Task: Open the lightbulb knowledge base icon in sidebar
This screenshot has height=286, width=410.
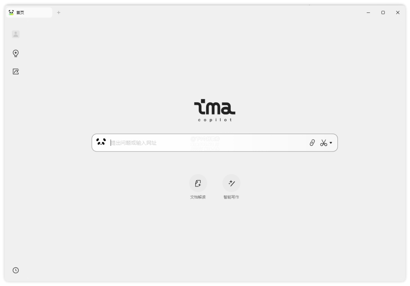Action: 16,54
